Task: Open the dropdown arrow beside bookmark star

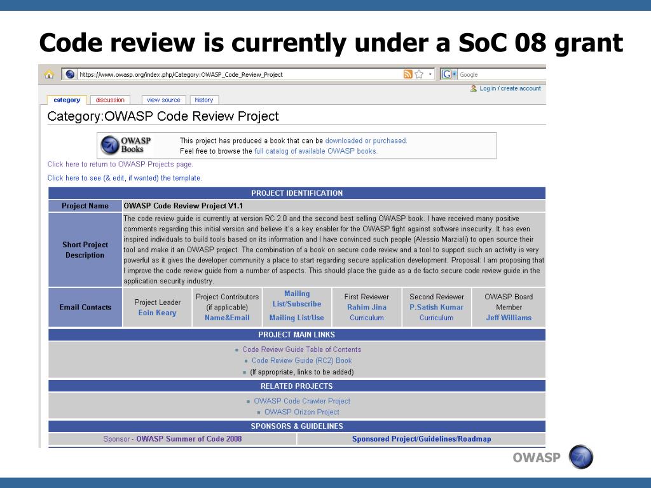Action: 430,75
